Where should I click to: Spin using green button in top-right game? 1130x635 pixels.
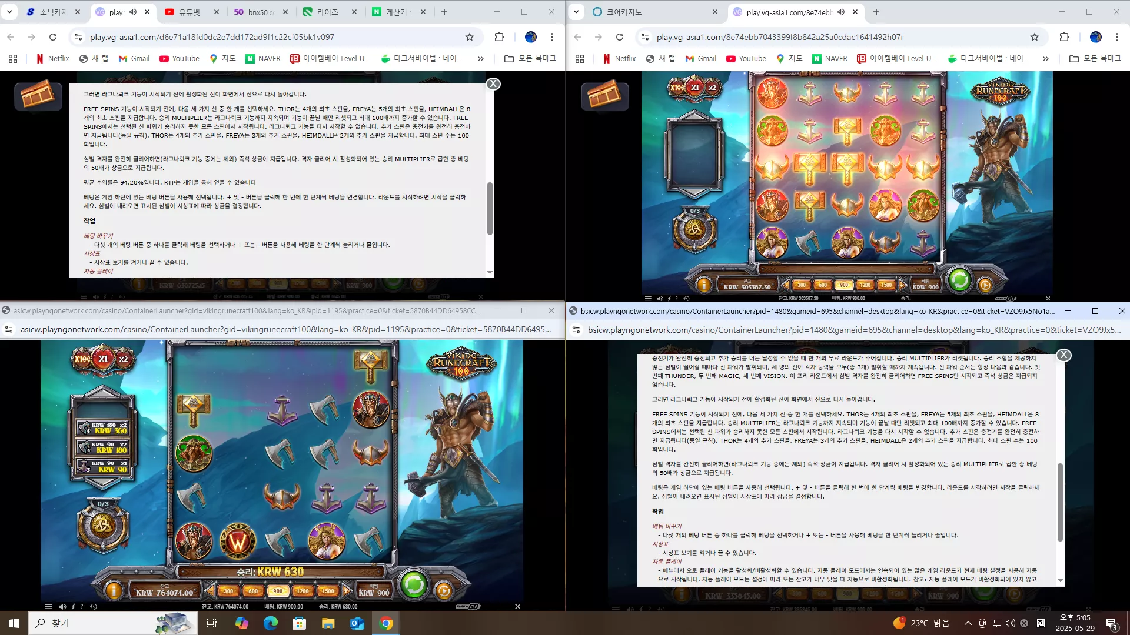960,279
